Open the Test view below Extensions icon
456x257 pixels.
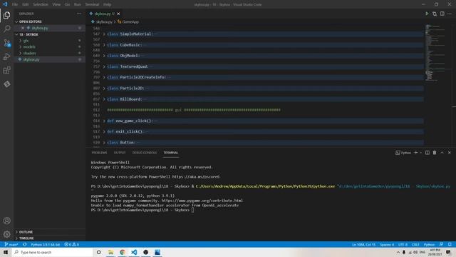pyautogui.click(x=6, y=84)
